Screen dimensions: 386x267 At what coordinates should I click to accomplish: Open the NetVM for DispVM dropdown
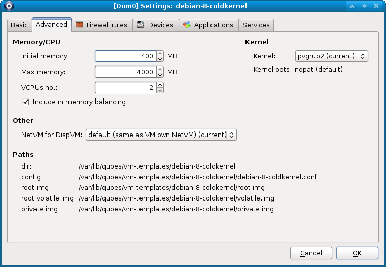pyautogui.click(x=161, y=135)
